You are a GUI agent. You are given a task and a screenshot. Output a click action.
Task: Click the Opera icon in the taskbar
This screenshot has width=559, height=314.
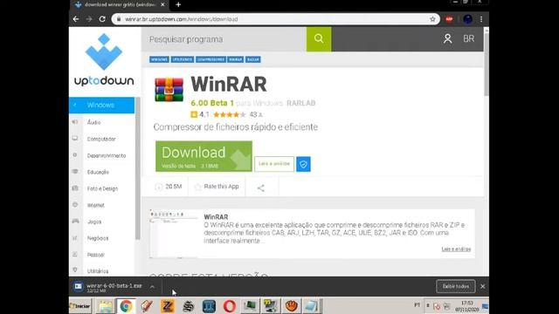click(x=230, y=306)
